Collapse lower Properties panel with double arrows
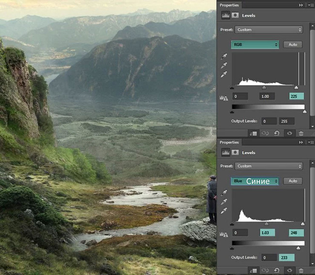Image resolution: width=315 pixels, height=275 pixels. tap(301, 142)
